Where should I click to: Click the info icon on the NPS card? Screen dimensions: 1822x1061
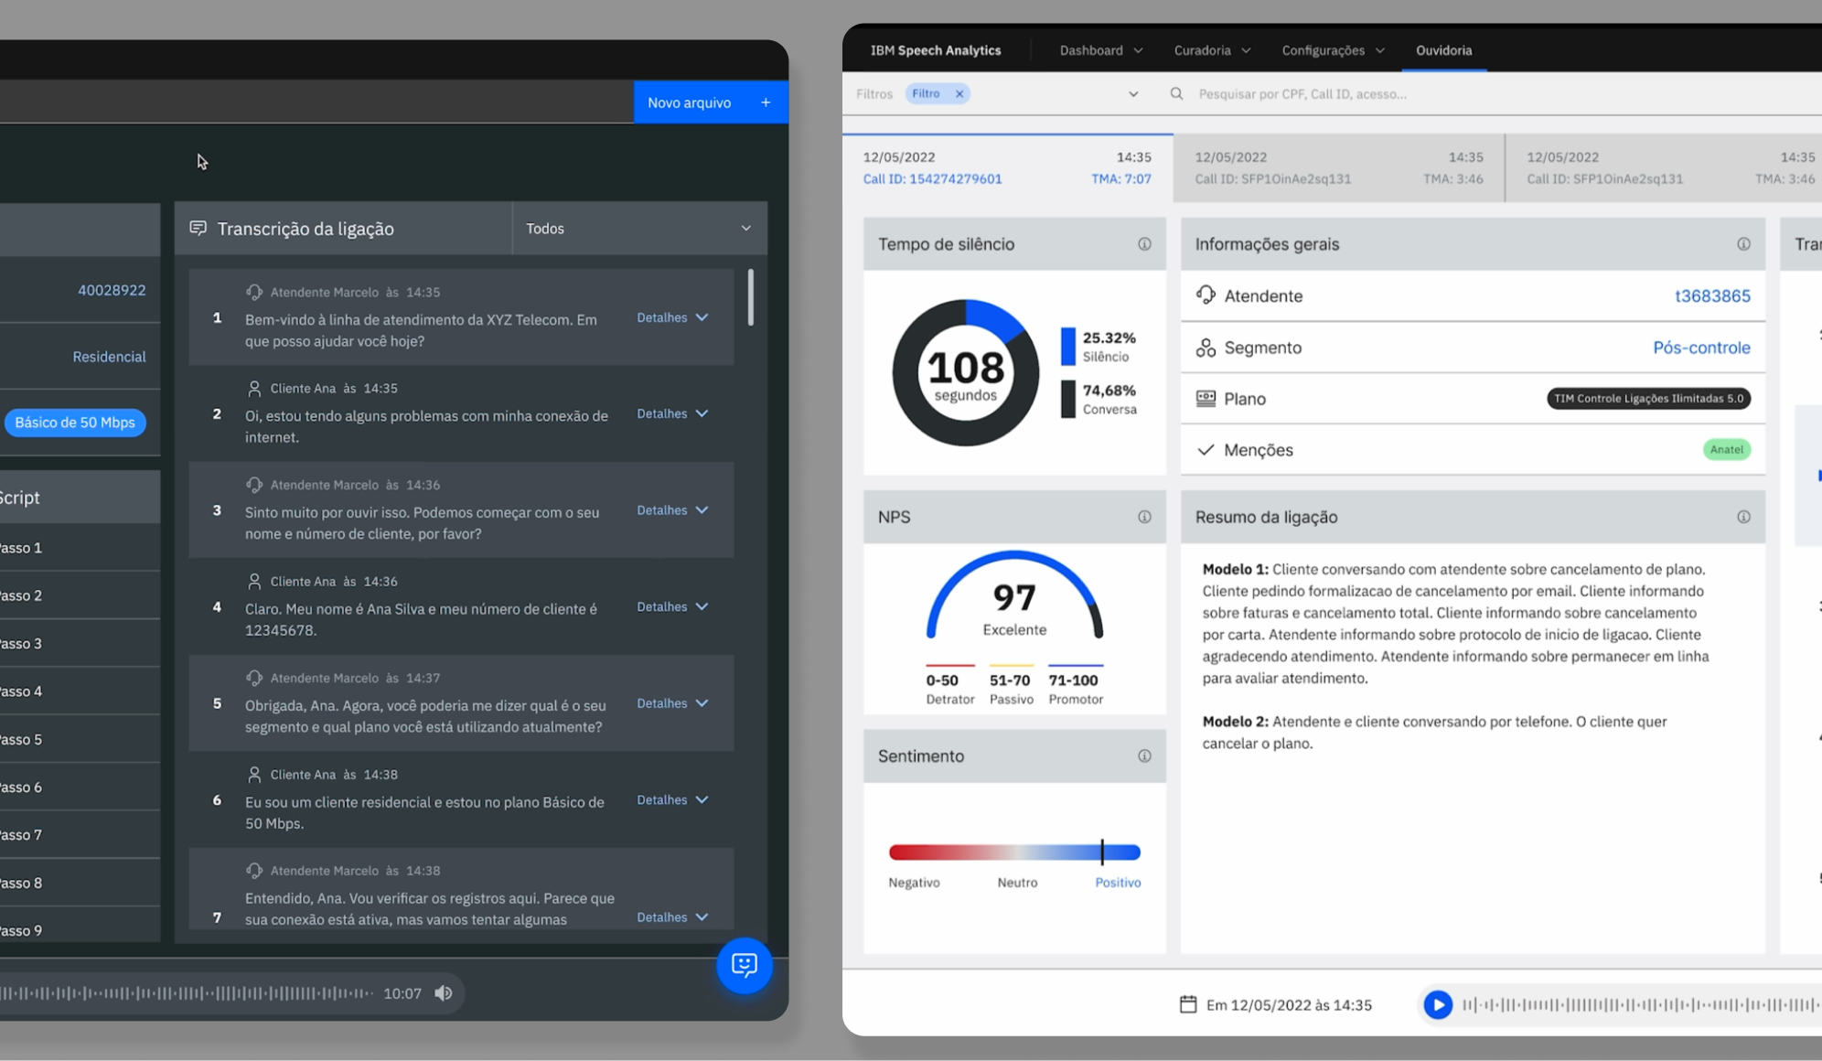1144,517
